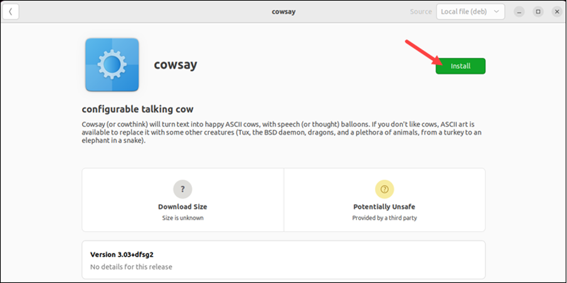Minimize the software window
This screenshot has height=283, width=567.
(x=519, y=12)
